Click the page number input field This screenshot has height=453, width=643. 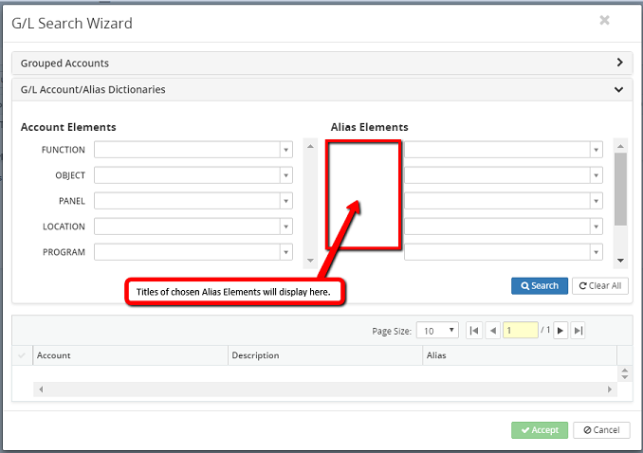click(x=520, y=331)
